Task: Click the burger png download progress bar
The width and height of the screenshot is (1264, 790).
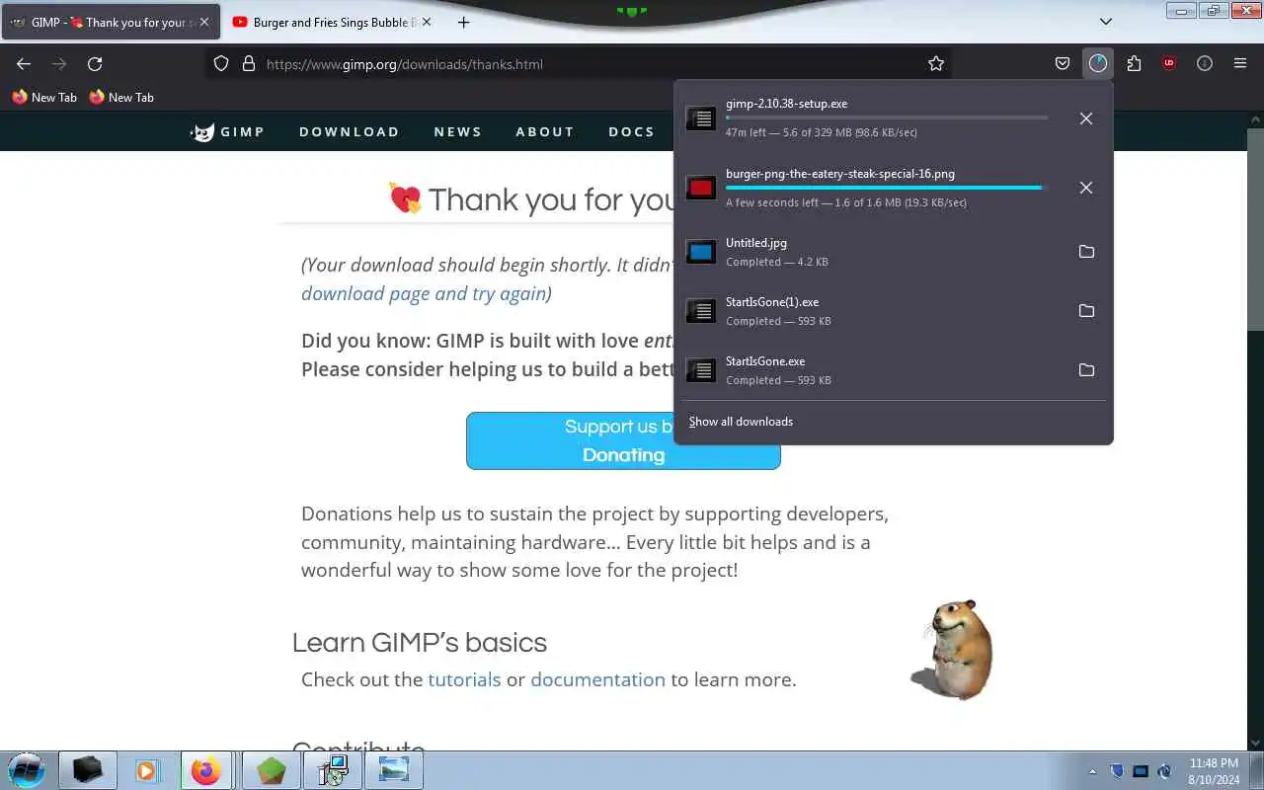Action: [887, 187]
